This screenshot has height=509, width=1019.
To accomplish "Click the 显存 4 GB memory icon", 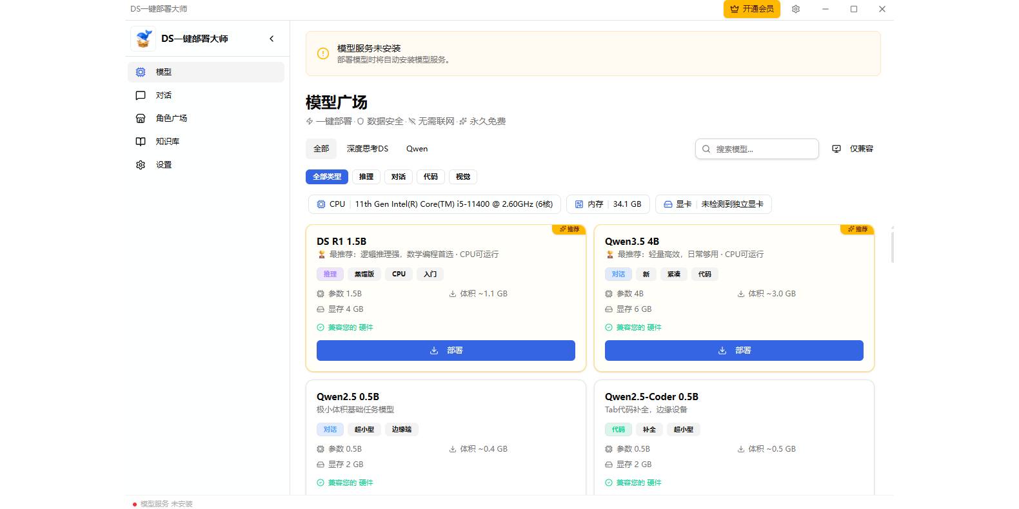I will coord(321,309).
